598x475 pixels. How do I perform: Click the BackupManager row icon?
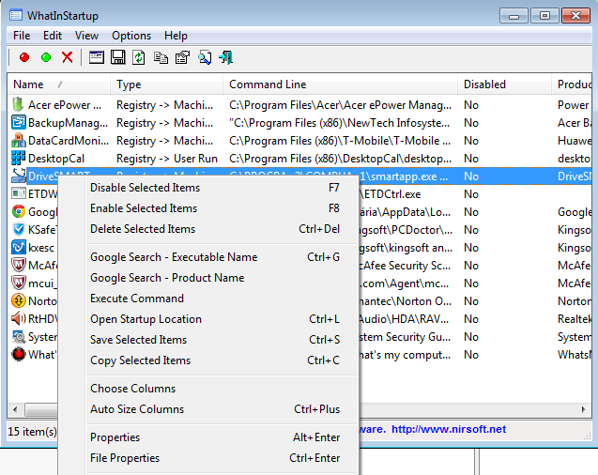tap(19, 123)
